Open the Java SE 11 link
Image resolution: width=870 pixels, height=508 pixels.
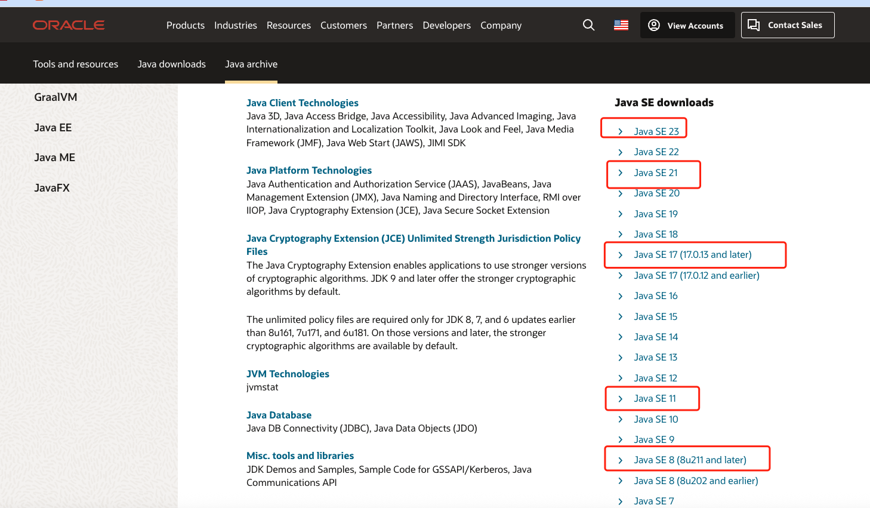point(655,398)
